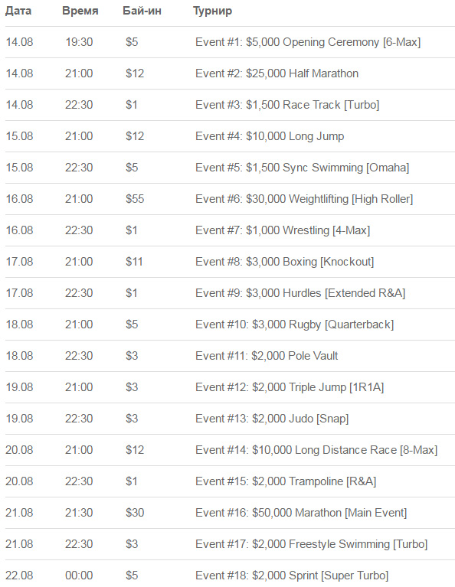Viewport: 455px width, 587px height.
Task: Click the $55 buy-in cell
Action: tap(135, 199)
